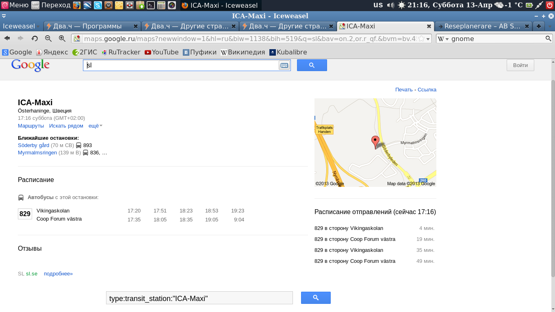The width and height of the screenshot is (555, 312).
Task: Open the Google bookmark
Action: (x=17, y=52)
